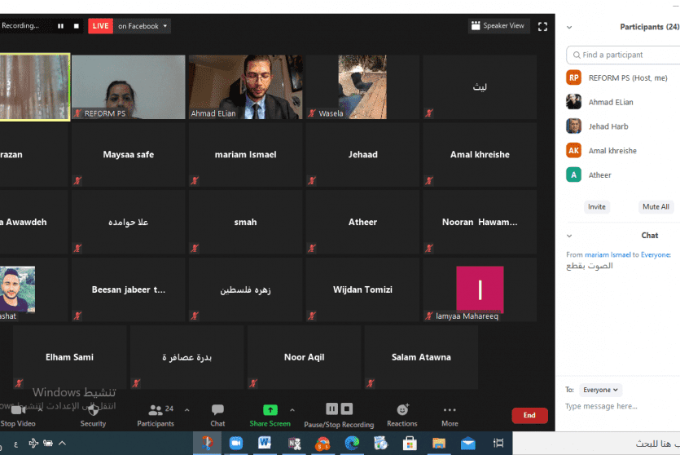Pause the recording in top bar
This screenshot has height=455, width=680.
click(60, 26)
